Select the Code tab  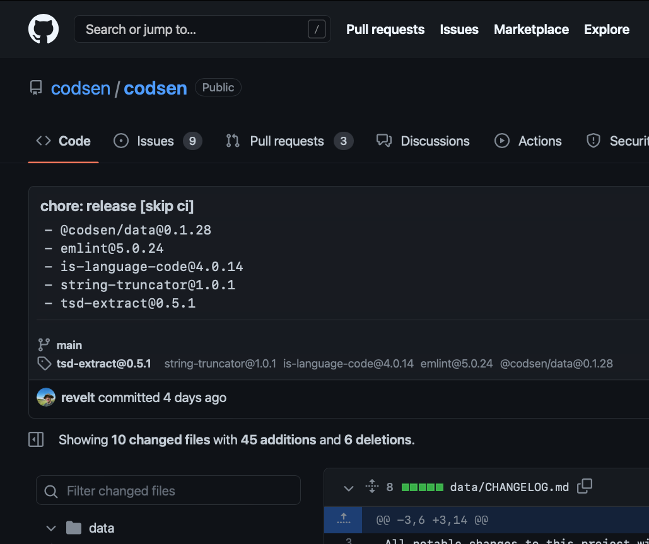63,141
